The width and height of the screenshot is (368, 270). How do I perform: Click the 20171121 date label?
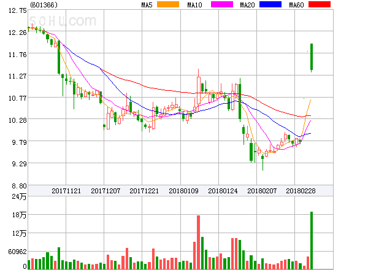(x=66, y=191)
